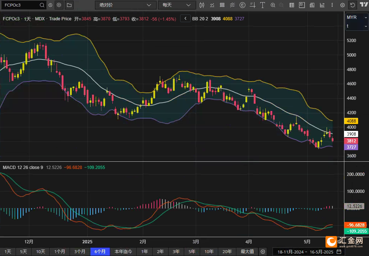Select the 10天 time range tab
Screen dimensions: 369x256
(41, 252)
